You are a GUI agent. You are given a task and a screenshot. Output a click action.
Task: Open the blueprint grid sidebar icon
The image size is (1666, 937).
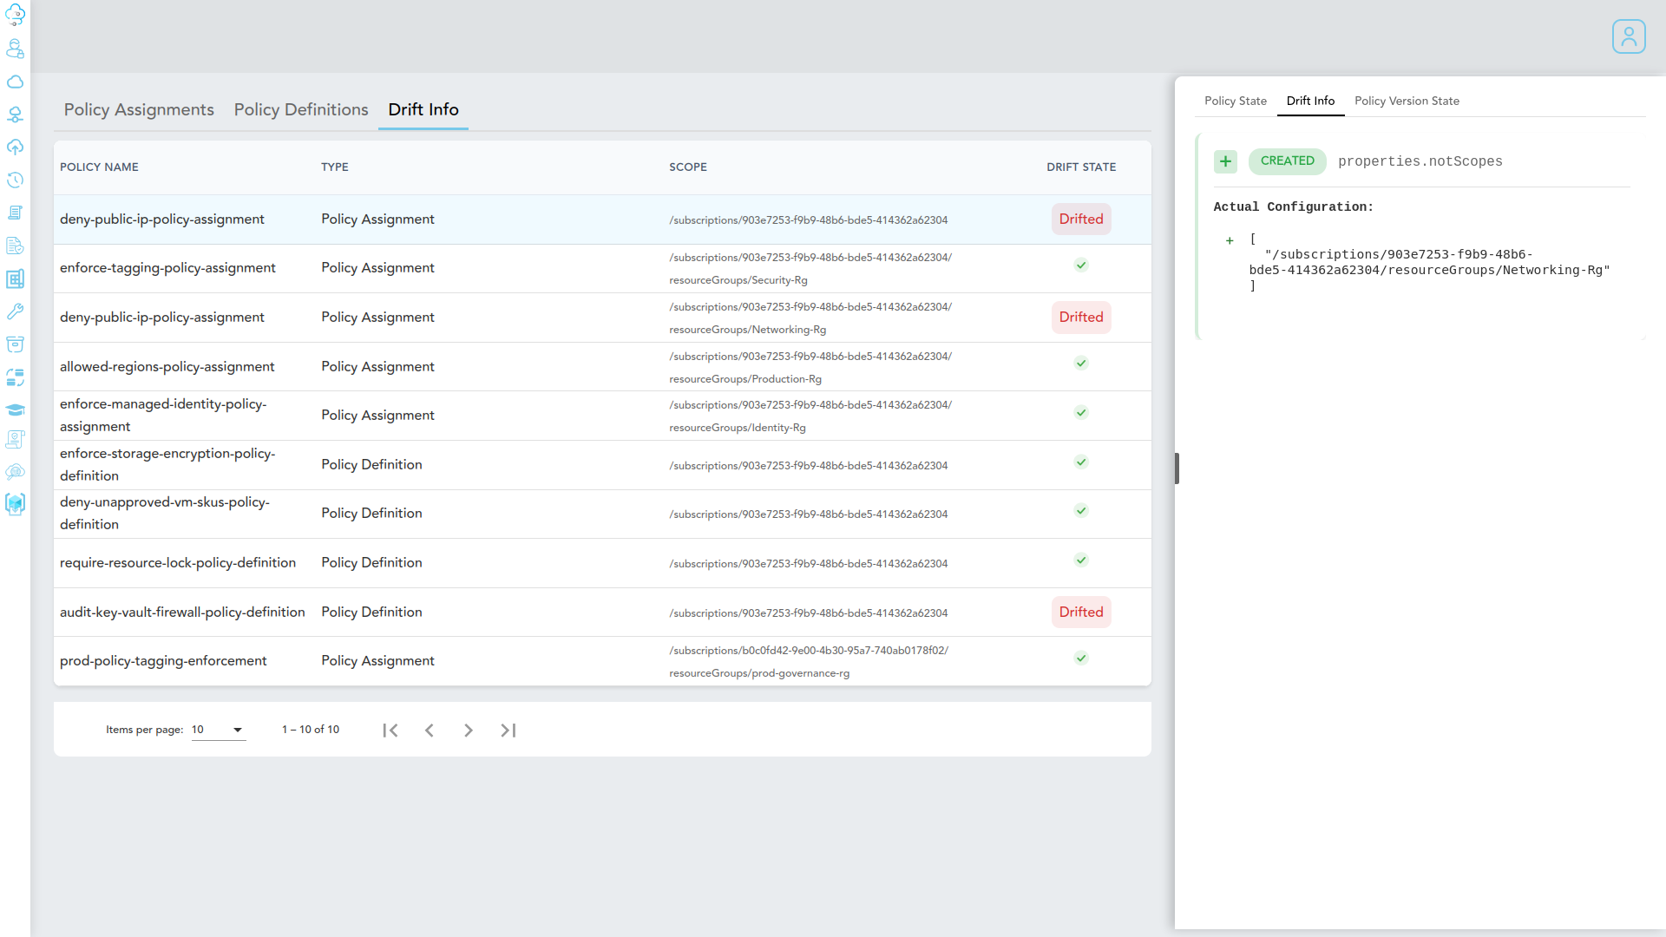pyautogui.click(x=15, y=279)
